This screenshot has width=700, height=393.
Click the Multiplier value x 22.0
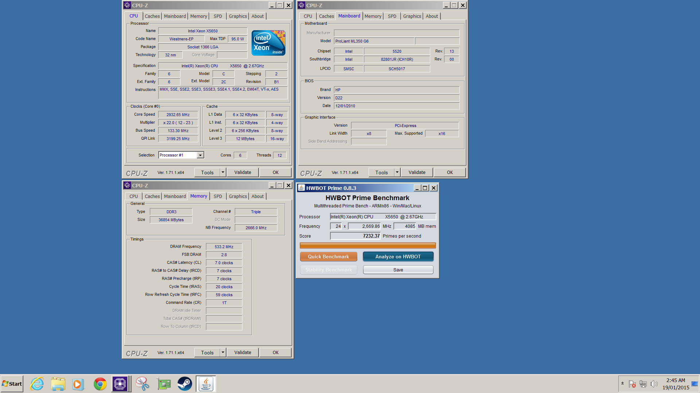coord(178,123)
